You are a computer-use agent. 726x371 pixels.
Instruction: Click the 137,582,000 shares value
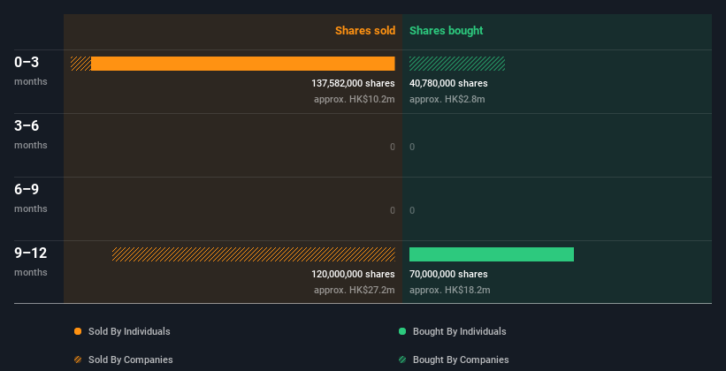pos(354,83)
